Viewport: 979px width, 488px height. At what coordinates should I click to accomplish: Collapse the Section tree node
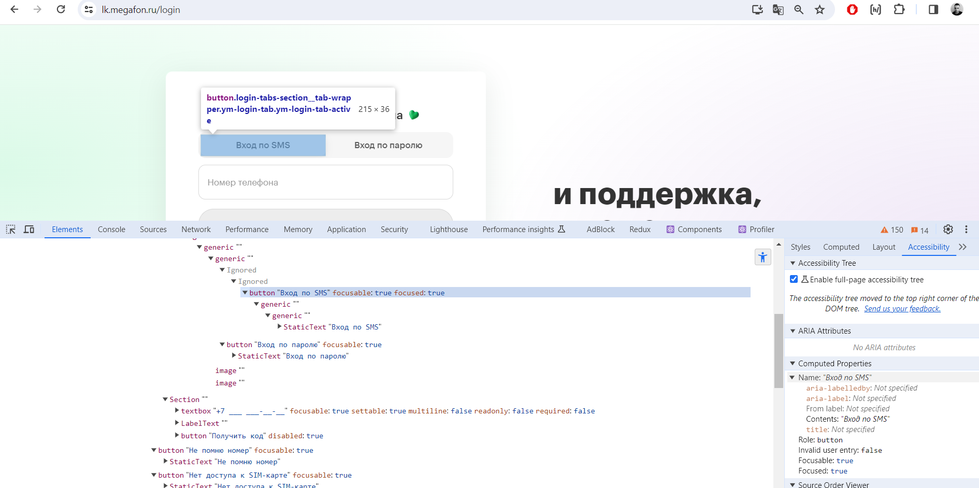(x=165, y=399)
